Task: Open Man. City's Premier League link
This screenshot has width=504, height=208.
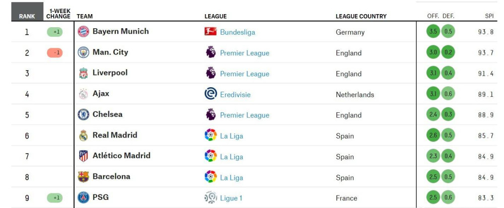Action: 244,53
